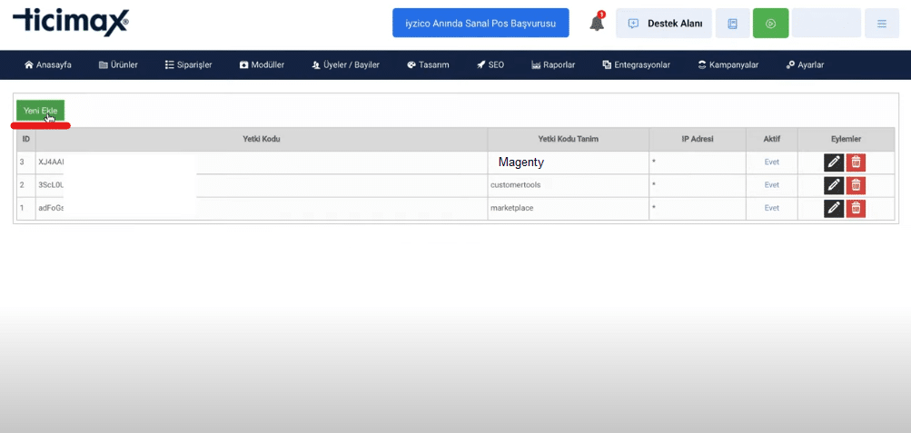Open iyzico Anında Sanal Pos Başvurusu

(480, 24)
